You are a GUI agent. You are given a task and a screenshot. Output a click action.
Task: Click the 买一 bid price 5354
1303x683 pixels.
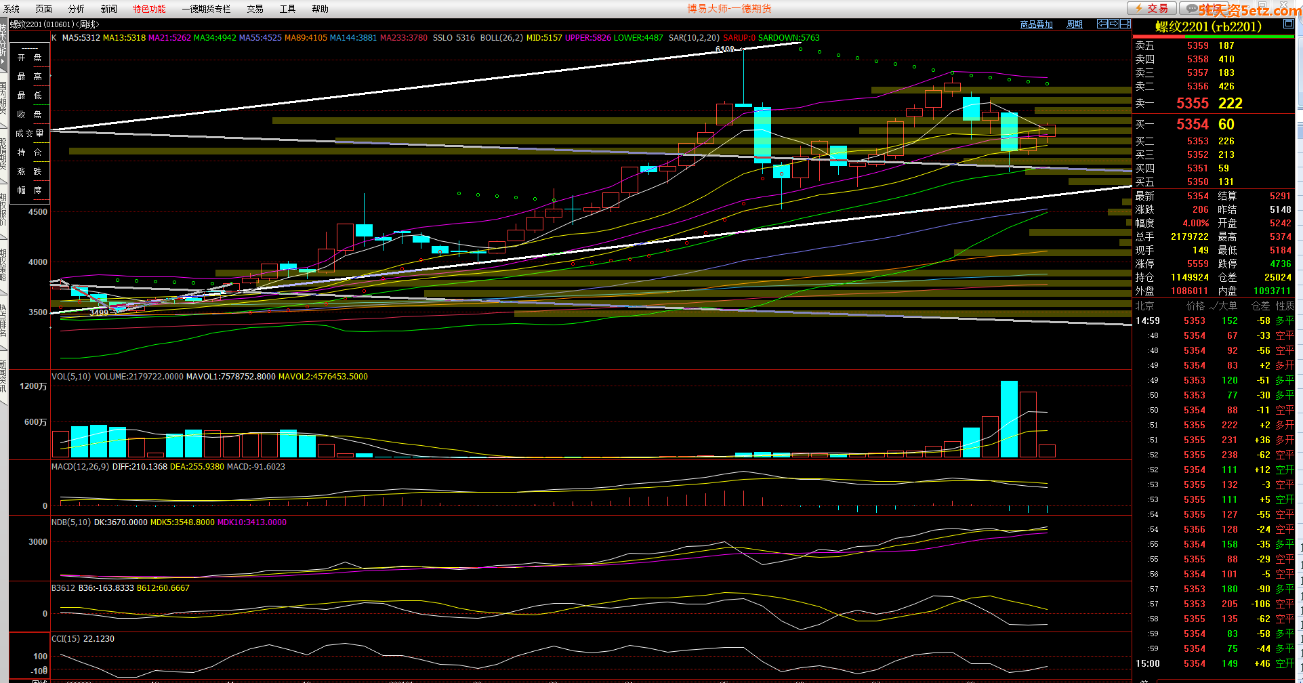[1192, 125]
